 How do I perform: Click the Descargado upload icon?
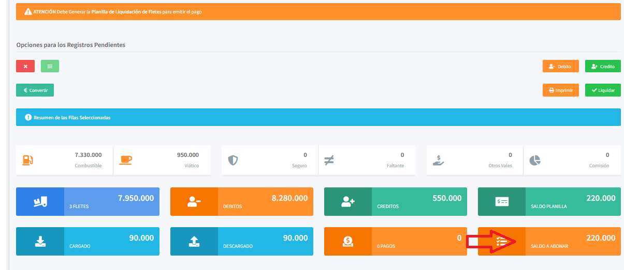point(194,241)
